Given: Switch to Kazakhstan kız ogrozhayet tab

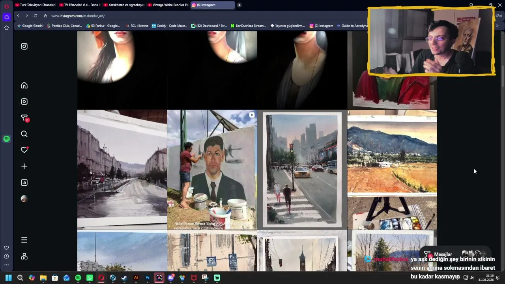Looking at the screenshot, I should click(123, 5).
